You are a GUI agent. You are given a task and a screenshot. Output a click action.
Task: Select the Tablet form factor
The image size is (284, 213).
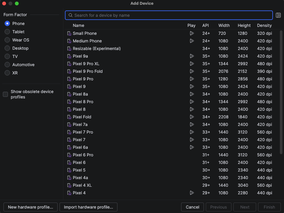pyautogui.click(x=7, y=32)
